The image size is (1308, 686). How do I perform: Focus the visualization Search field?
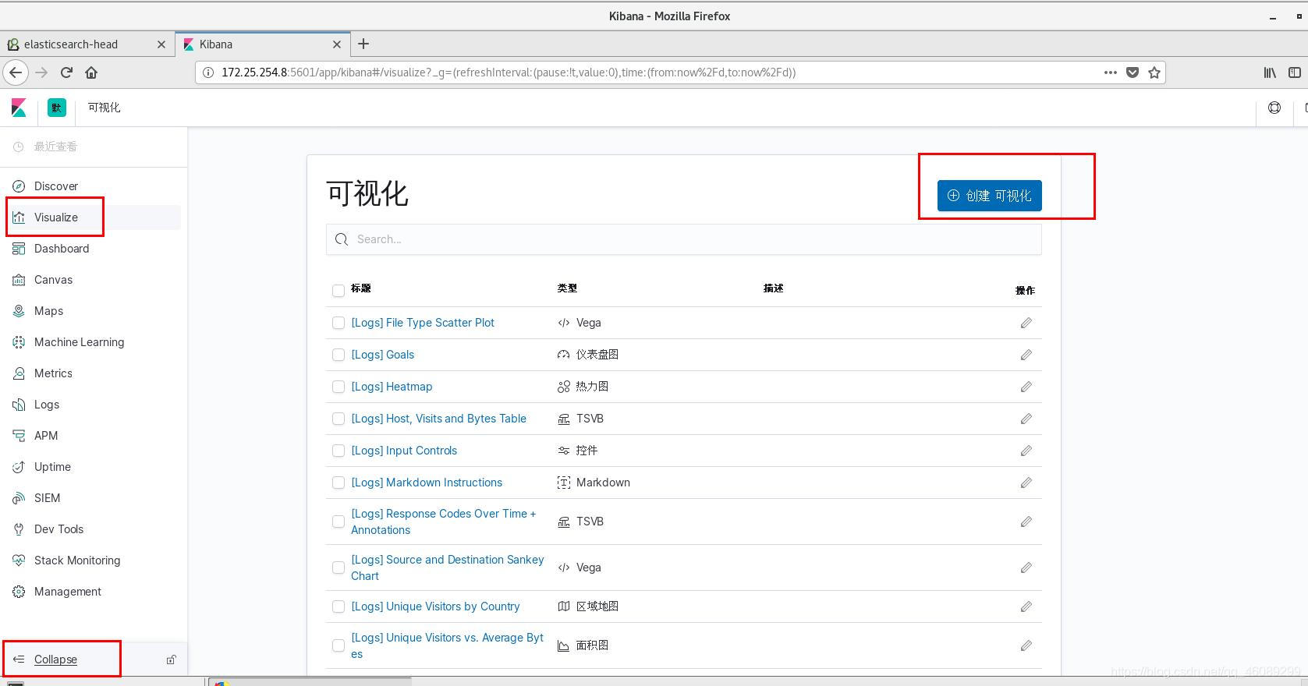(x=683, y=239)
